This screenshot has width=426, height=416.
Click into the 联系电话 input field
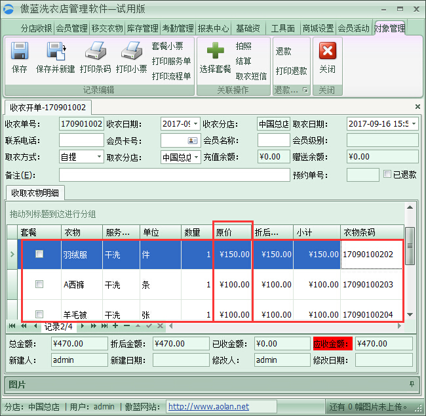(x=81, y=140)
